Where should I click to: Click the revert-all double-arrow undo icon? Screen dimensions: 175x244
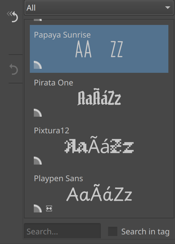tap(12, 16)
